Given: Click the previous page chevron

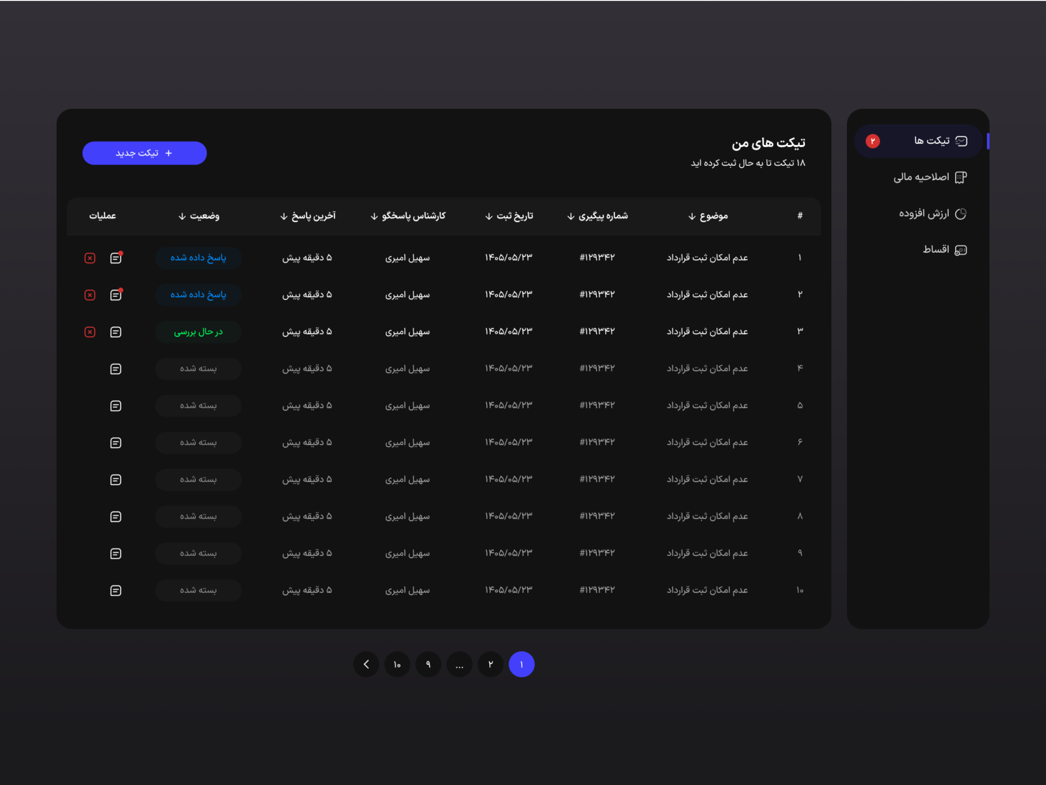Looking at the screenshot, I should coord(366,664).
